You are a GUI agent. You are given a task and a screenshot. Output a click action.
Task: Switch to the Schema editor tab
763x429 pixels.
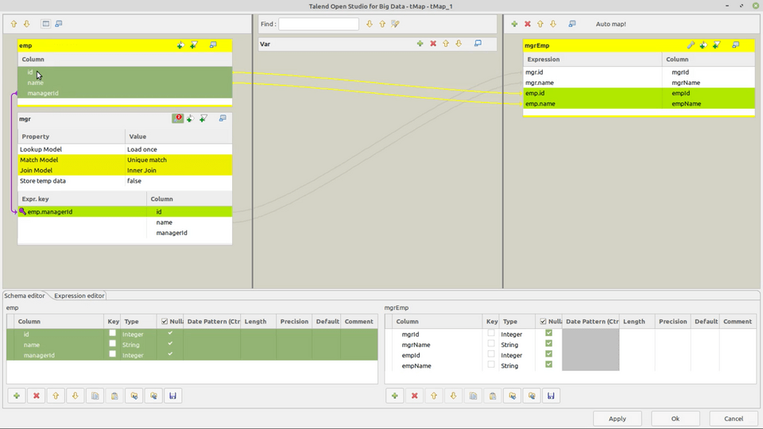[25, 296]
